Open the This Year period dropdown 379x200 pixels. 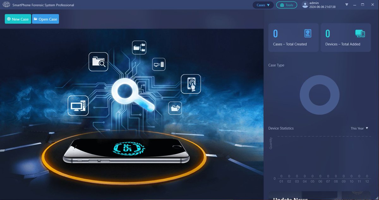(x=359, y=128)
